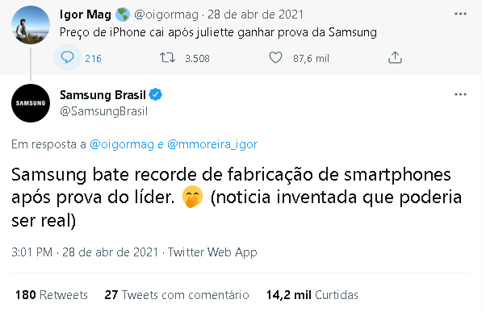The width and height of the screenshot is (486, 312).
Task: Click the Samsung Brasil verified badge
Action: pyautogui.click(x=156, y=94)
